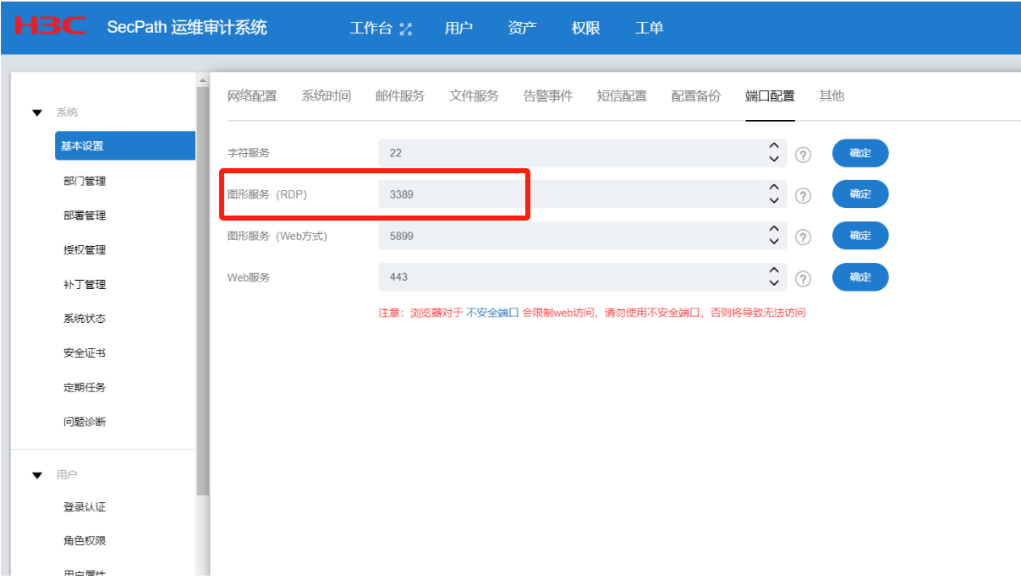1021x579 pixels.
Task: Click the help icon for 字符服务
Action: pos(804,155)
